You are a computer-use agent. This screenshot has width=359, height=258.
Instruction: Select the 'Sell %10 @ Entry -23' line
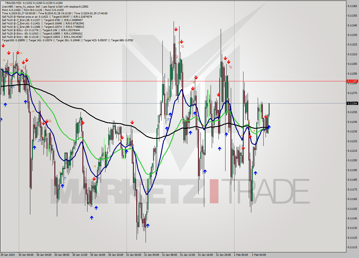click(x=41, y=30)
